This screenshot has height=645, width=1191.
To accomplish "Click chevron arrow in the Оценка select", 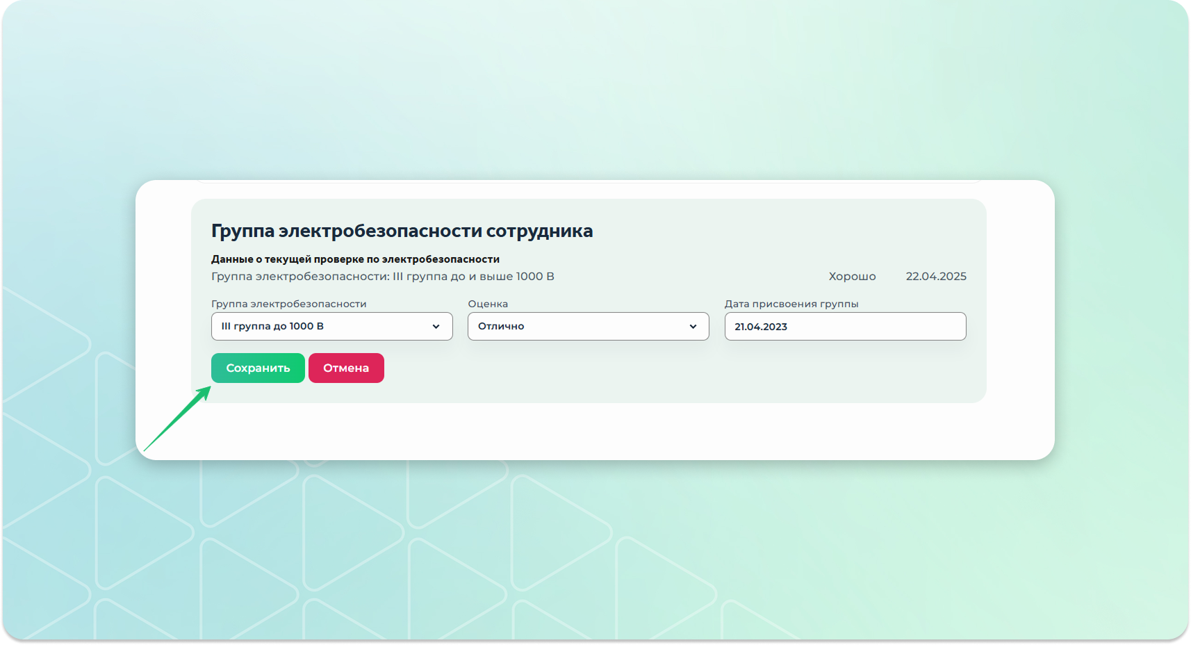I will [x=693, y=327].
